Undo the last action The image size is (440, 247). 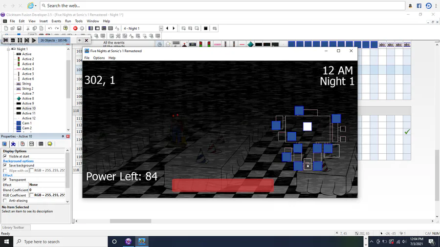point(50,28)
